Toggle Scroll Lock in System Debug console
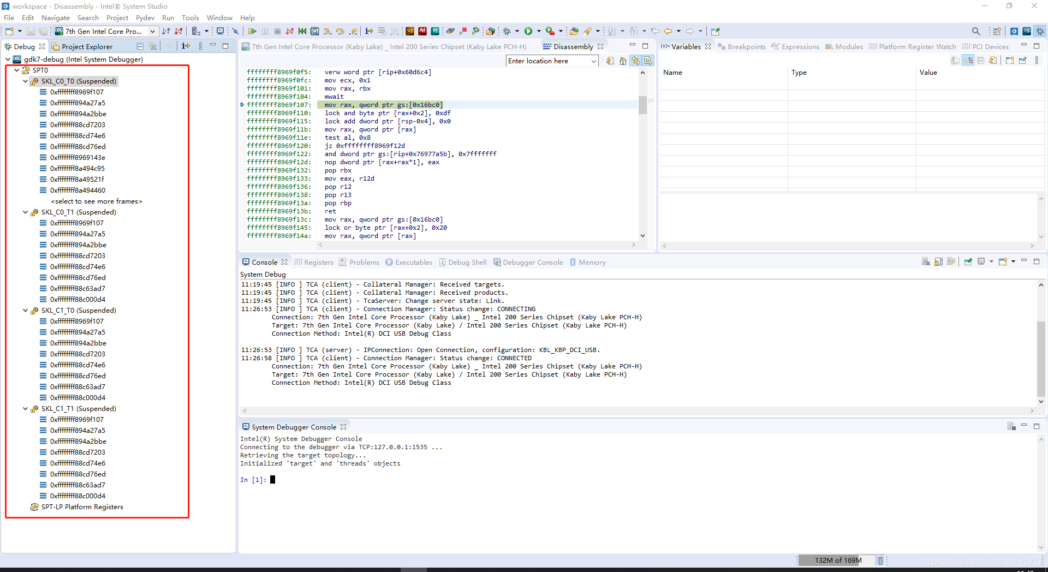 (939, 262)
